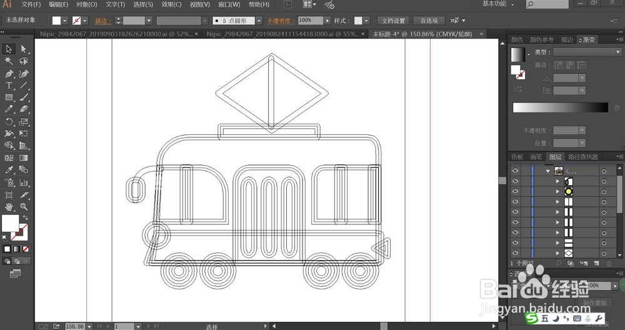625x330 pixels.
Task: Select the Direct Selection tool
Action: pyautogui.click(x=24, y=49)
